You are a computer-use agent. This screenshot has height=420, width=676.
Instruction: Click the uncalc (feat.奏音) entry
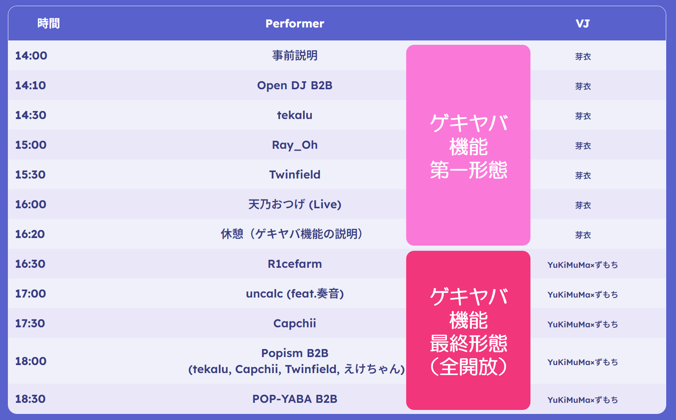295,294
